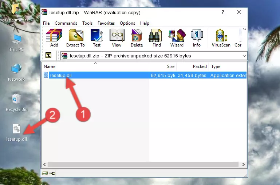280x185 pixels.
Task: Click the right arrow of the horizontal scrollbar
Action: pyautogui.click(x=243, y=164)
